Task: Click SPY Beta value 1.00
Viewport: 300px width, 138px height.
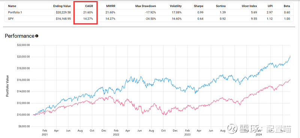Action: tap(287, 19)
